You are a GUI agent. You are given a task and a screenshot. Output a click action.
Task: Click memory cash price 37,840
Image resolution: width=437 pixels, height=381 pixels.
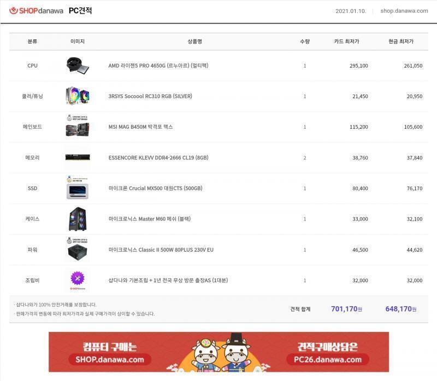(x=415, y=158)
